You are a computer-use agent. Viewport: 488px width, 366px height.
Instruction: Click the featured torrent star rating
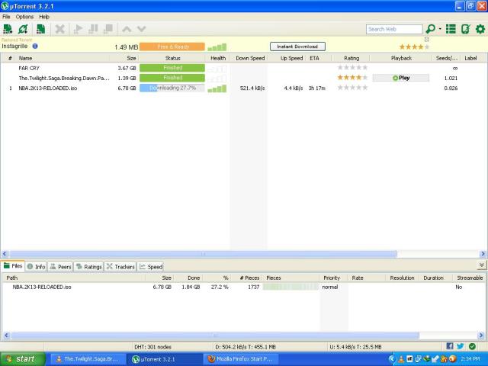pos(414,47)
